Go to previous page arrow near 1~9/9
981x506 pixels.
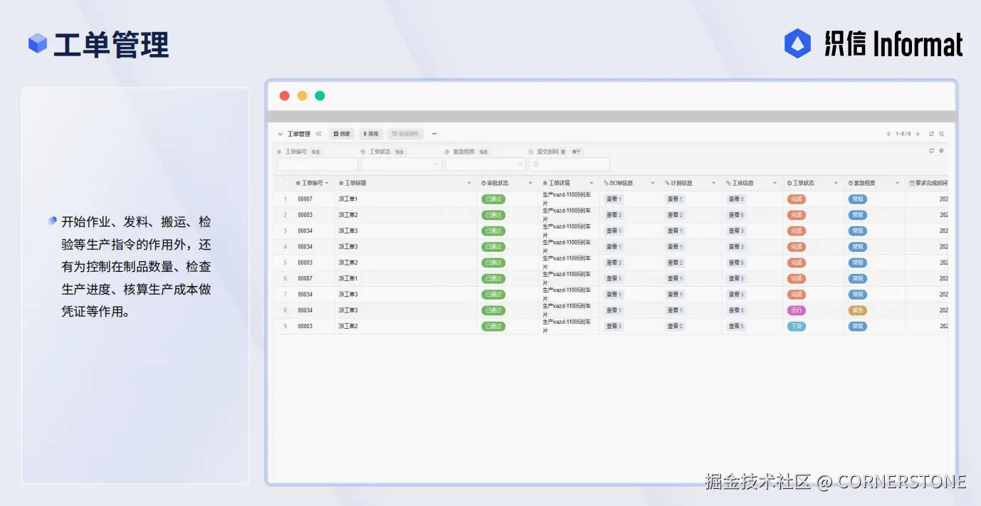(888, 134)
